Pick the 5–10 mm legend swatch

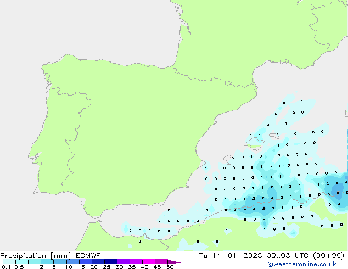click(x=60, y=262)
